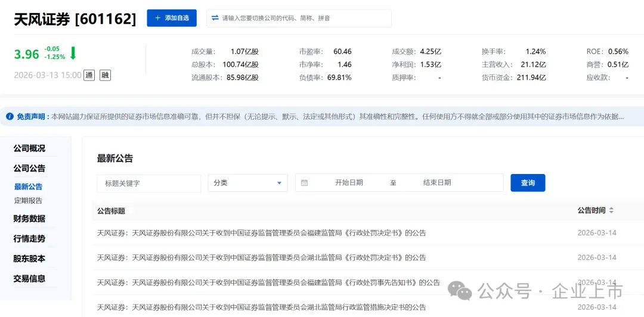Open 行情走势 in the sidebar
644x317 pixels.
pyautogui.click(x=29, y=238)
